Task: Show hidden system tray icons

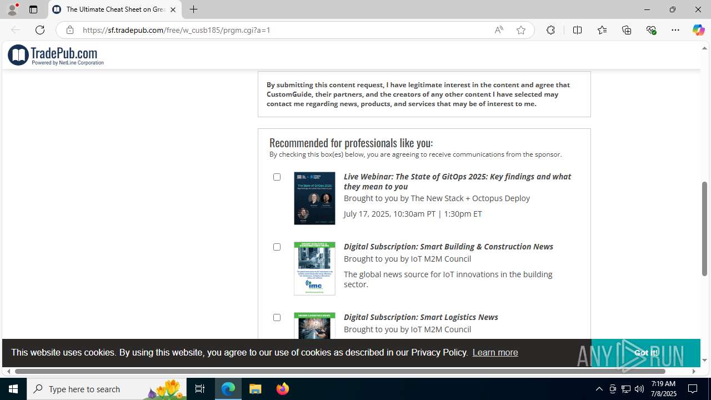Action: (x=599, y=389)
